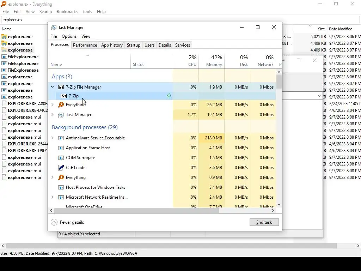This screenshot has width=361, height=271.
Task: Click the End task button
Action: 264,222
